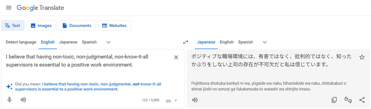Listen to the source text
Viewport: 371px width, 109px height.
tap(23, 100)
